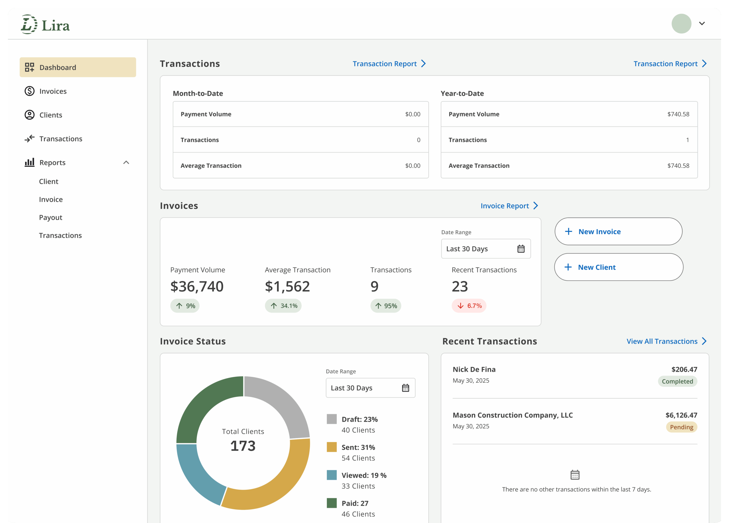The width and height of the screenshot is (729, 523).
Task: Collapse the Reports section chevron
Action: [126, 162]
